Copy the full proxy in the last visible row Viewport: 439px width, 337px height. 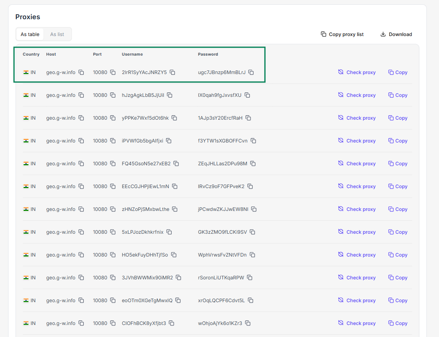click(397, 323)
